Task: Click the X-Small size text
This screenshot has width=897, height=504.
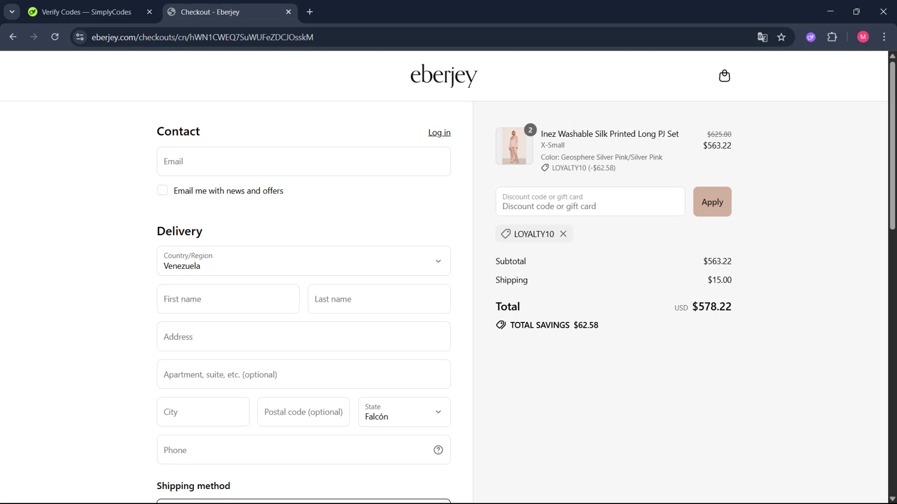Action: click(x=553, y=145)
